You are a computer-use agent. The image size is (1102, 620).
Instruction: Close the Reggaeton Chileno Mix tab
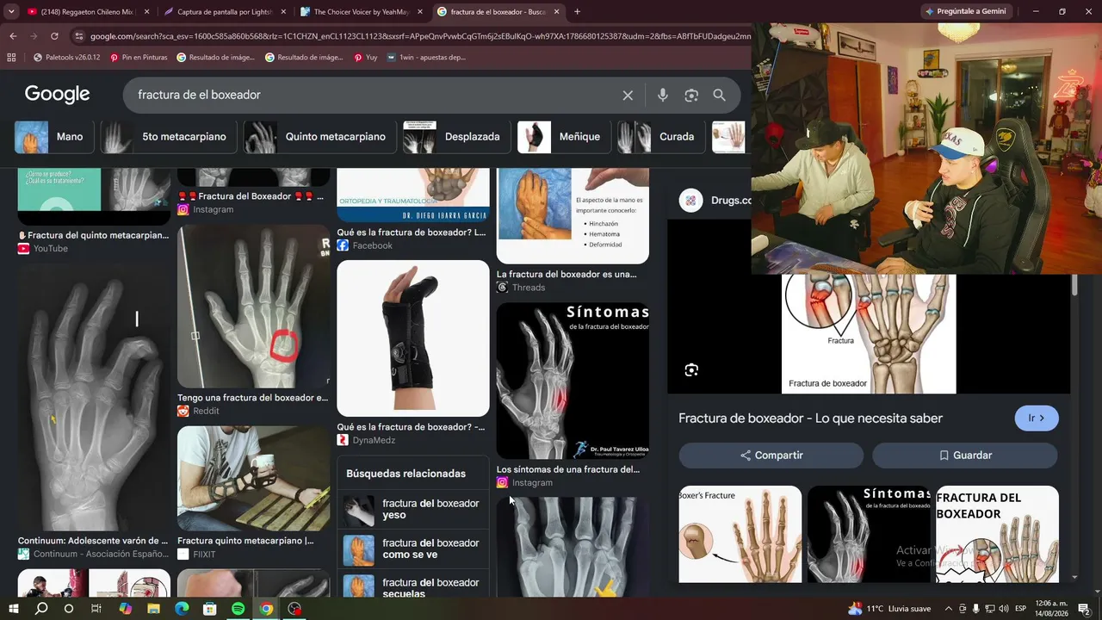pyautogui.click(x=146, y=12)
